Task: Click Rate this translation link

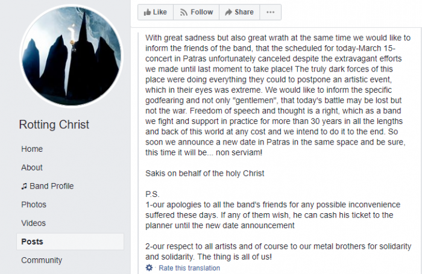Action: pyautogui.click(x=189, y=268)
